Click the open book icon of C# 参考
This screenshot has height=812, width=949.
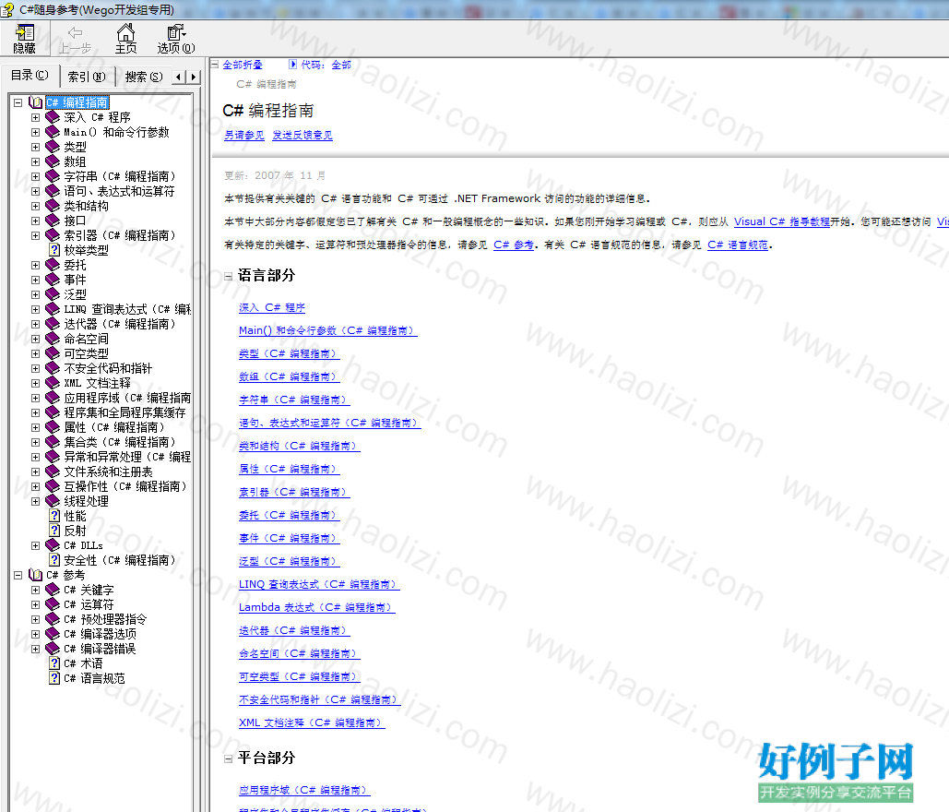[36, 575]
